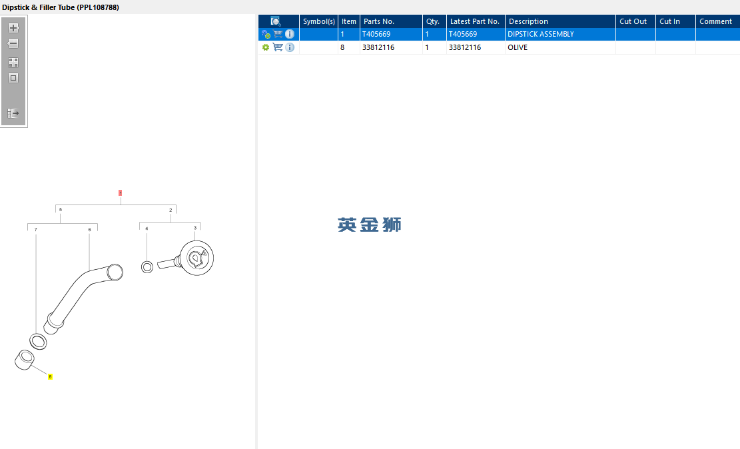This screenshot has width=740, height=449.
Task: Click latest part number T405669 cell
Action: [x=476, y=34]
